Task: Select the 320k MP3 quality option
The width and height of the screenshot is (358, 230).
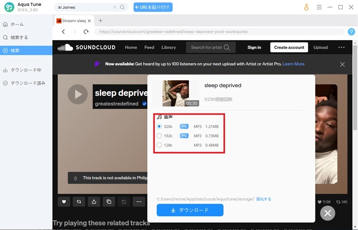Action: pyautogui.click(x=159, y=126)
